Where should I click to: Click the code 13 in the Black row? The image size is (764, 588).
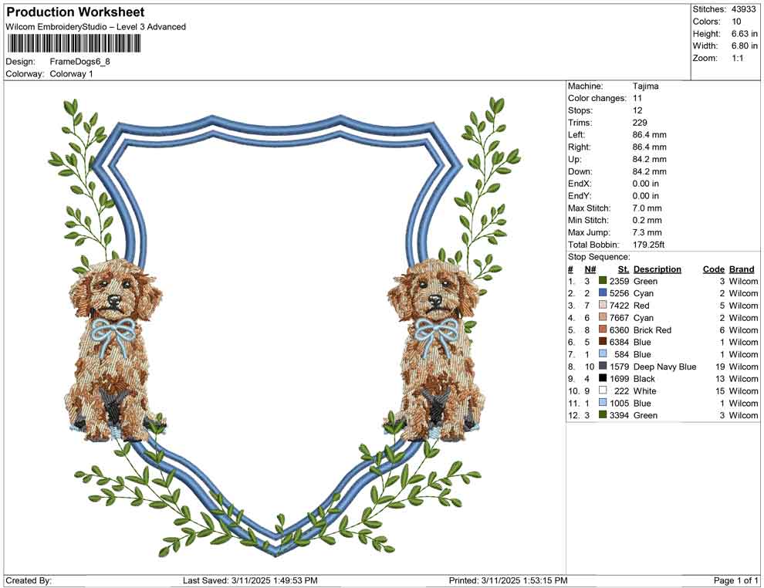(720, 379)
